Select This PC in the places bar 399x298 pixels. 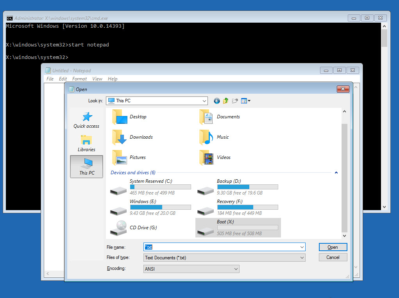pos(86,166)
